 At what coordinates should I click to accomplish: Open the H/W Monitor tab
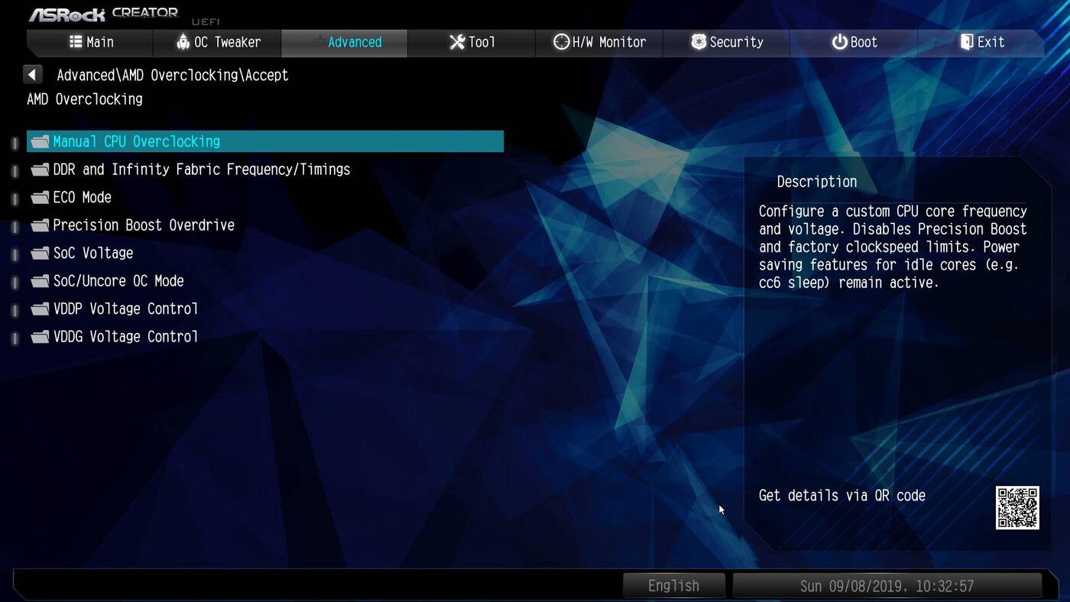[600, 42]
